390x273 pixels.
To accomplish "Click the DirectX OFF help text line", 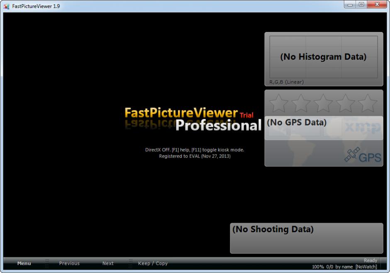I will click(x=195, y=150).
